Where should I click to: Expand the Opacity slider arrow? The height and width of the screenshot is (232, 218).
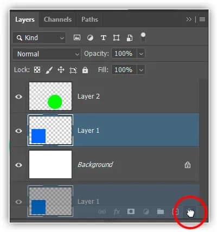click(141, 54)
